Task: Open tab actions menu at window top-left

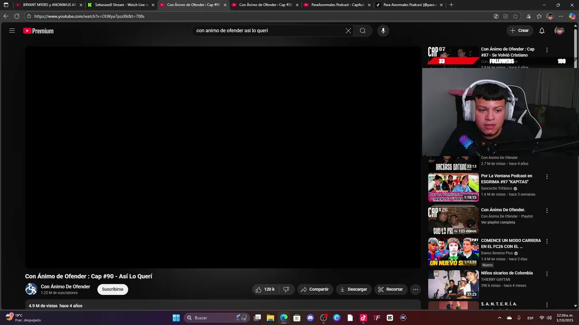Action: (x=6, y=5)
